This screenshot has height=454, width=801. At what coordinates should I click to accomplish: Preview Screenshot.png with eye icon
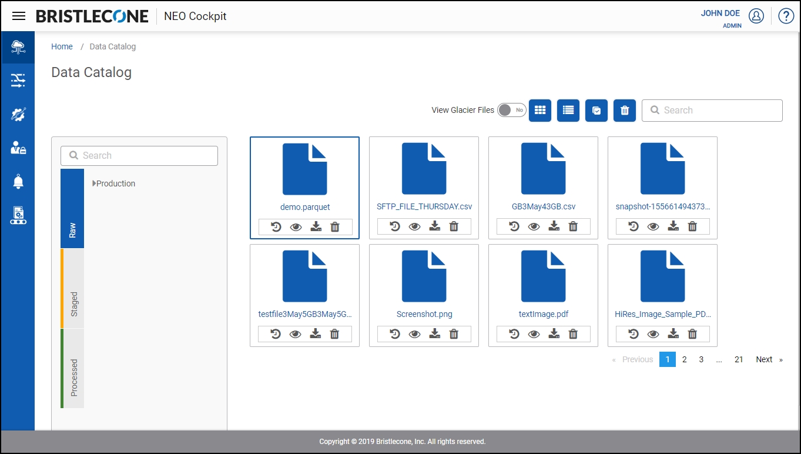coord(415,334)
